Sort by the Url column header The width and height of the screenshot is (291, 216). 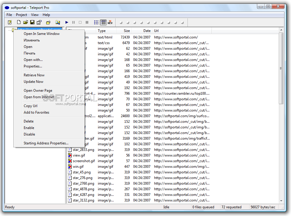tap(182, 31)
